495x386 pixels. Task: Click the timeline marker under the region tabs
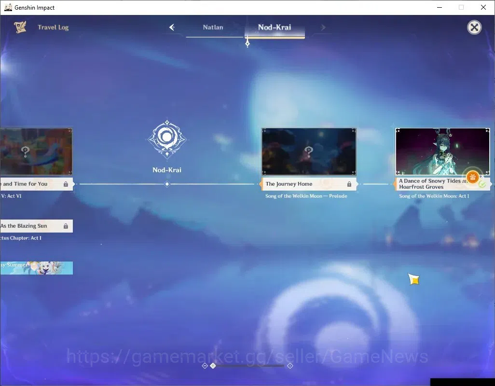247,43
